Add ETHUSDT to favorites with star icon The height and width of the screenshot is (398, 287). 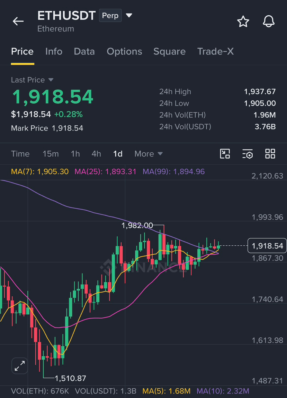(243, 21)
